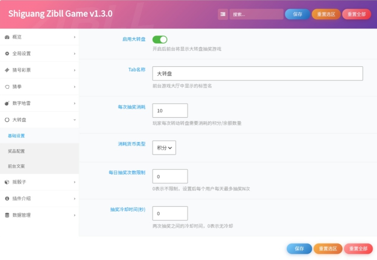The width and height of the screenshot is (377, 260).
Task: Click the 数字地雷 bomb icon
Action: (7, 103)
